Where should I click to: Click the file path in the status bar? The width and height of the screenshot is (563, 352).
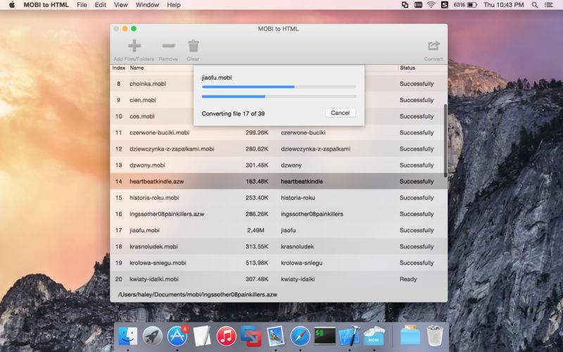coord(198,294)
